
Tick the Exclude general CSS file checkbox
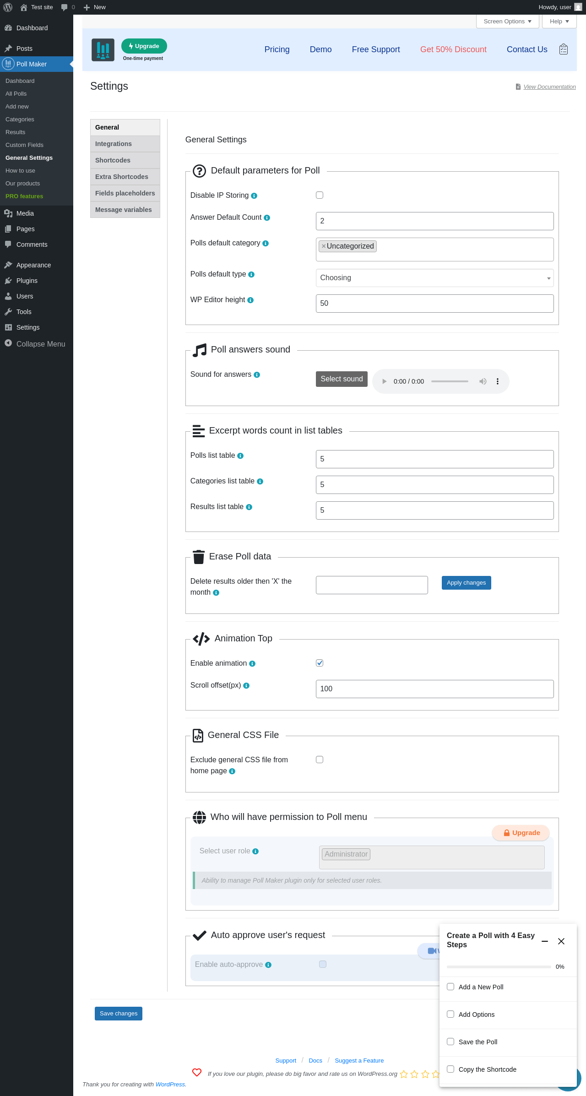point(320,760)
